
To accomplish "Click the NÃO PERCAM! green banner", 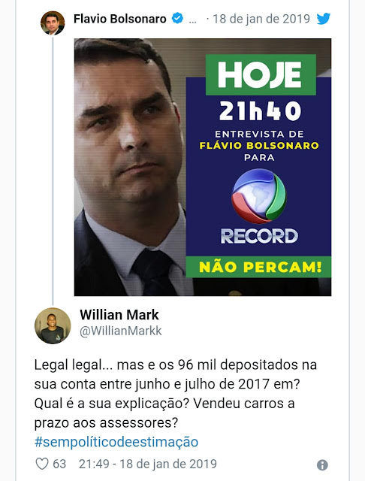I will click(258, 267).
